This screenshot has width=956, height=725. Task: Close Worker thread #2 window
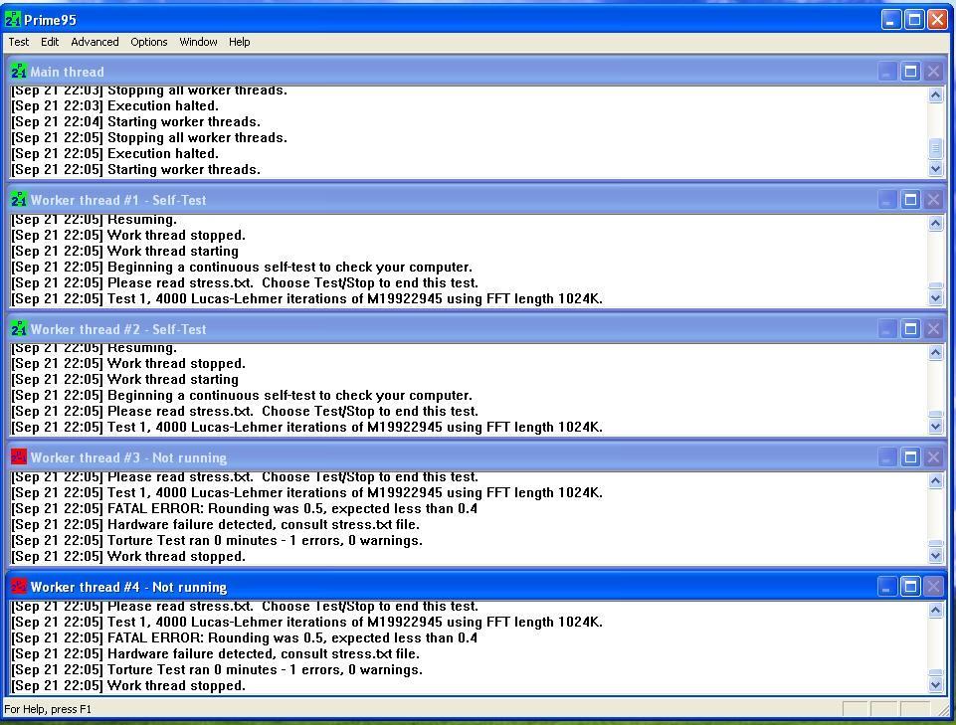933,329
